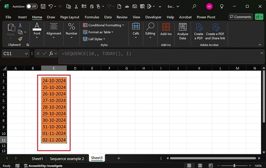Switch to the Sheet1 worksheet tab
The width and height of the screenshot is (266, 168).
37,158
